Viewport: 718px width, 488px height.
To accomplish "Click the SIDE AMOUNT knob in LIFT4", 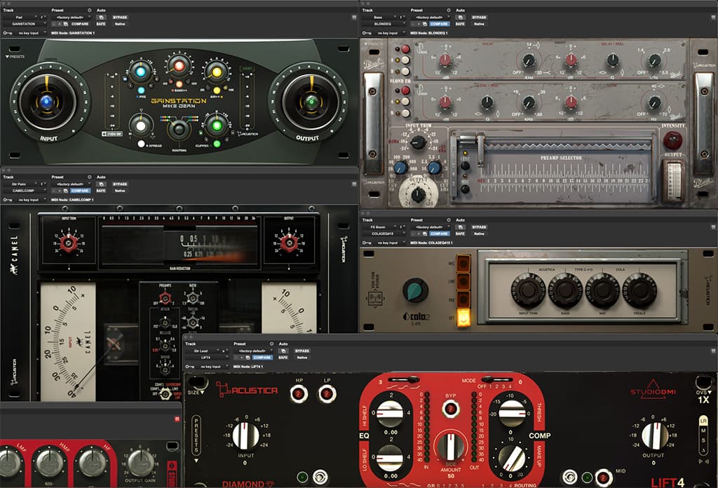I will point(451,447).
